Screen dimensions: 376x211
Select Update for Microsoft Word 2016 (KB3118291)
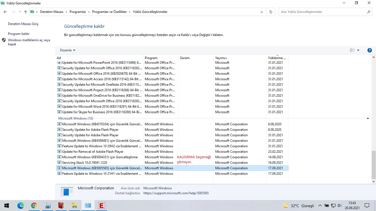click(x=172, y=107)
